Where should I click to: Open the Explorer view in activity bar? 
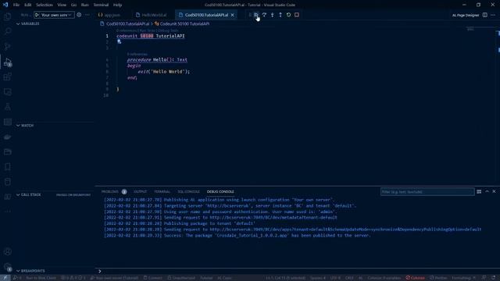coord(8,16)
